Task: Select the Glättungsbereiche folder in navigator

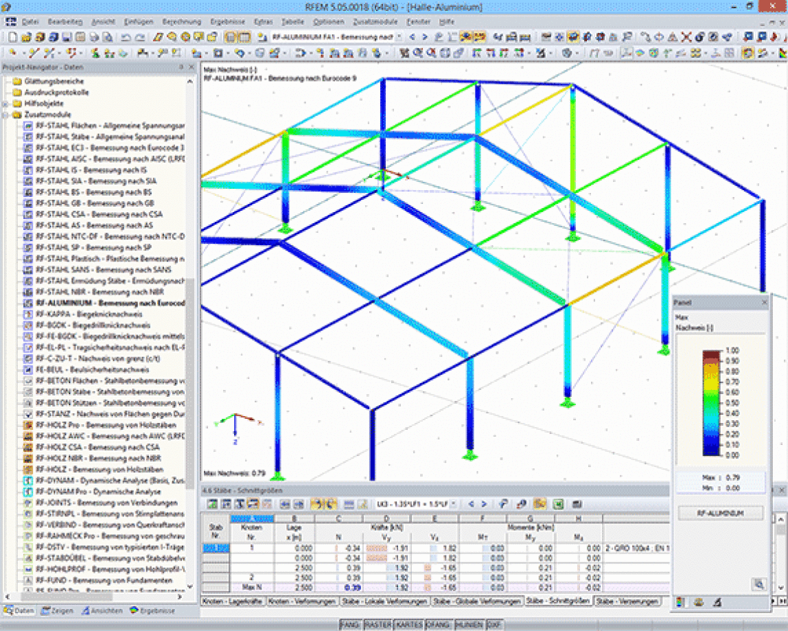Action: click(x=54, y=82)
